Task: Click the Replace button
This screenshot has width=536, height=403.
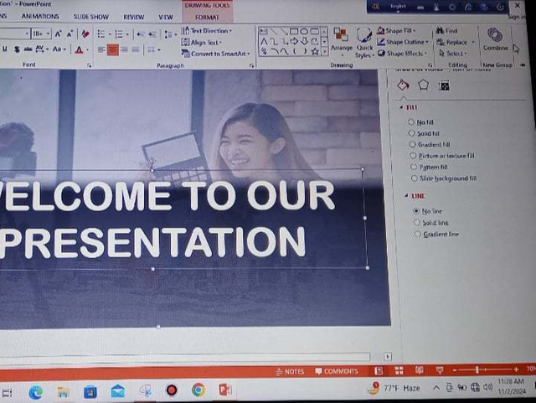Action: pos(456,42)
